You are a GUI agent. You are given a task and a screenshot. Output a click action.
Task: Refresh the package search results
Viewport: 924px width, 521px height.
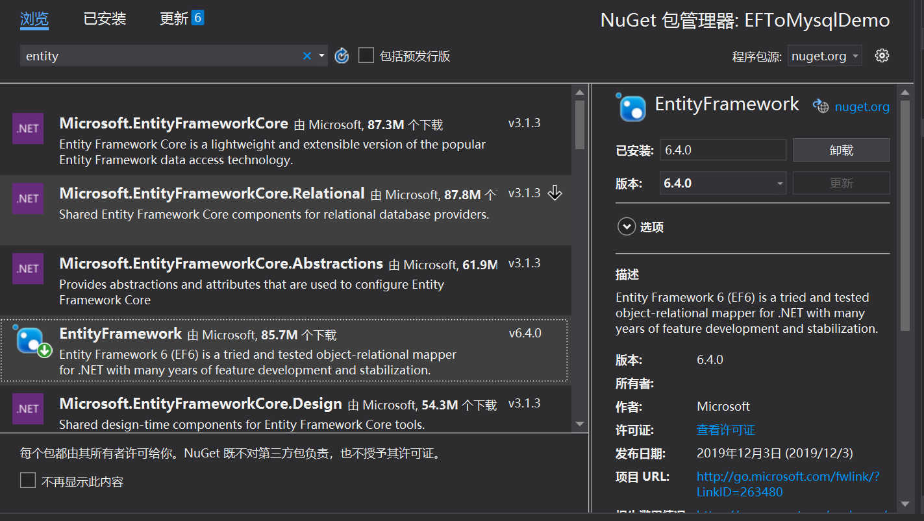[342, 56]
